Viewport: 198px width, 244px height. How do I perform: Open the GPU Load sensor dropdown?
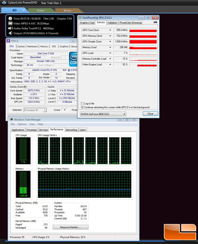pos(110,53)
